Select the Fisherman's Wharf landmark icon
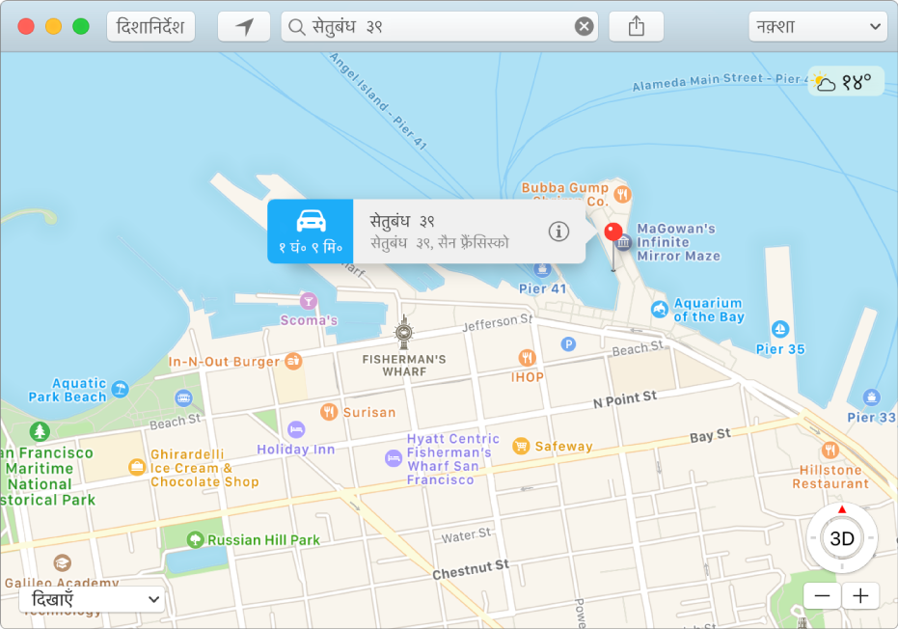The width and height of the screenshot is (898, 629). 404,332
